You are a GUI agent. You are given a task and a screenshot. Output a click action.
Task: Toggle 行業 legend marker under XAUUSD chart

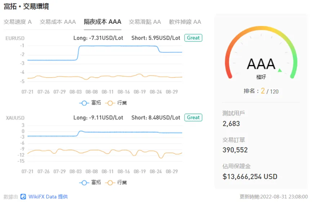pos(110,183)
